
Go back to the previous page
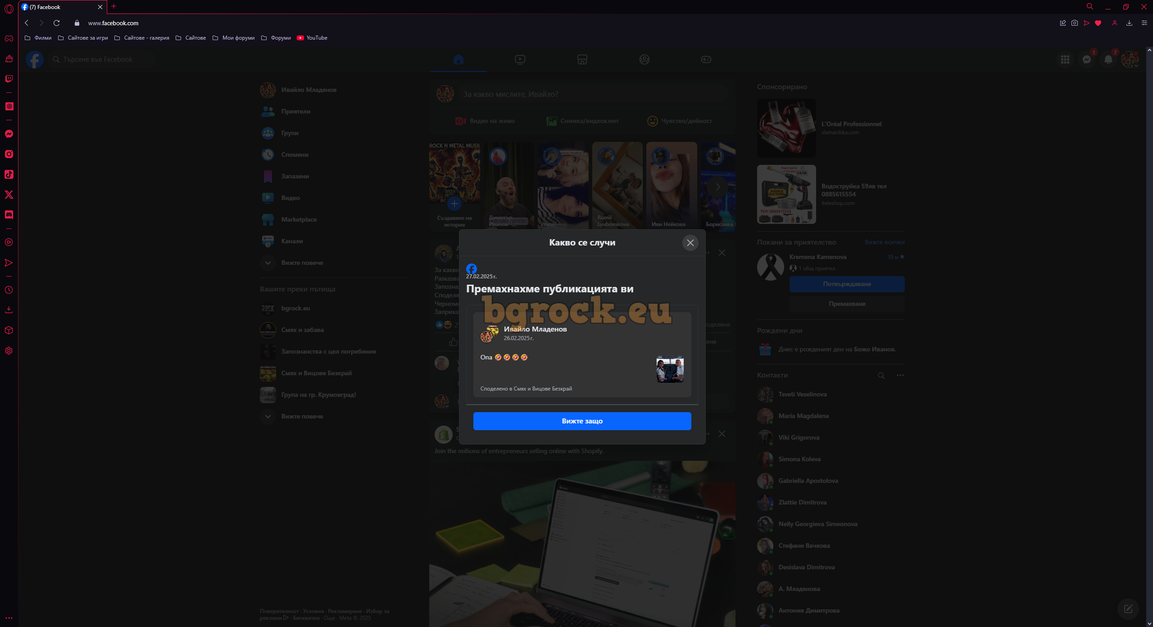click(x=27, y=23)
